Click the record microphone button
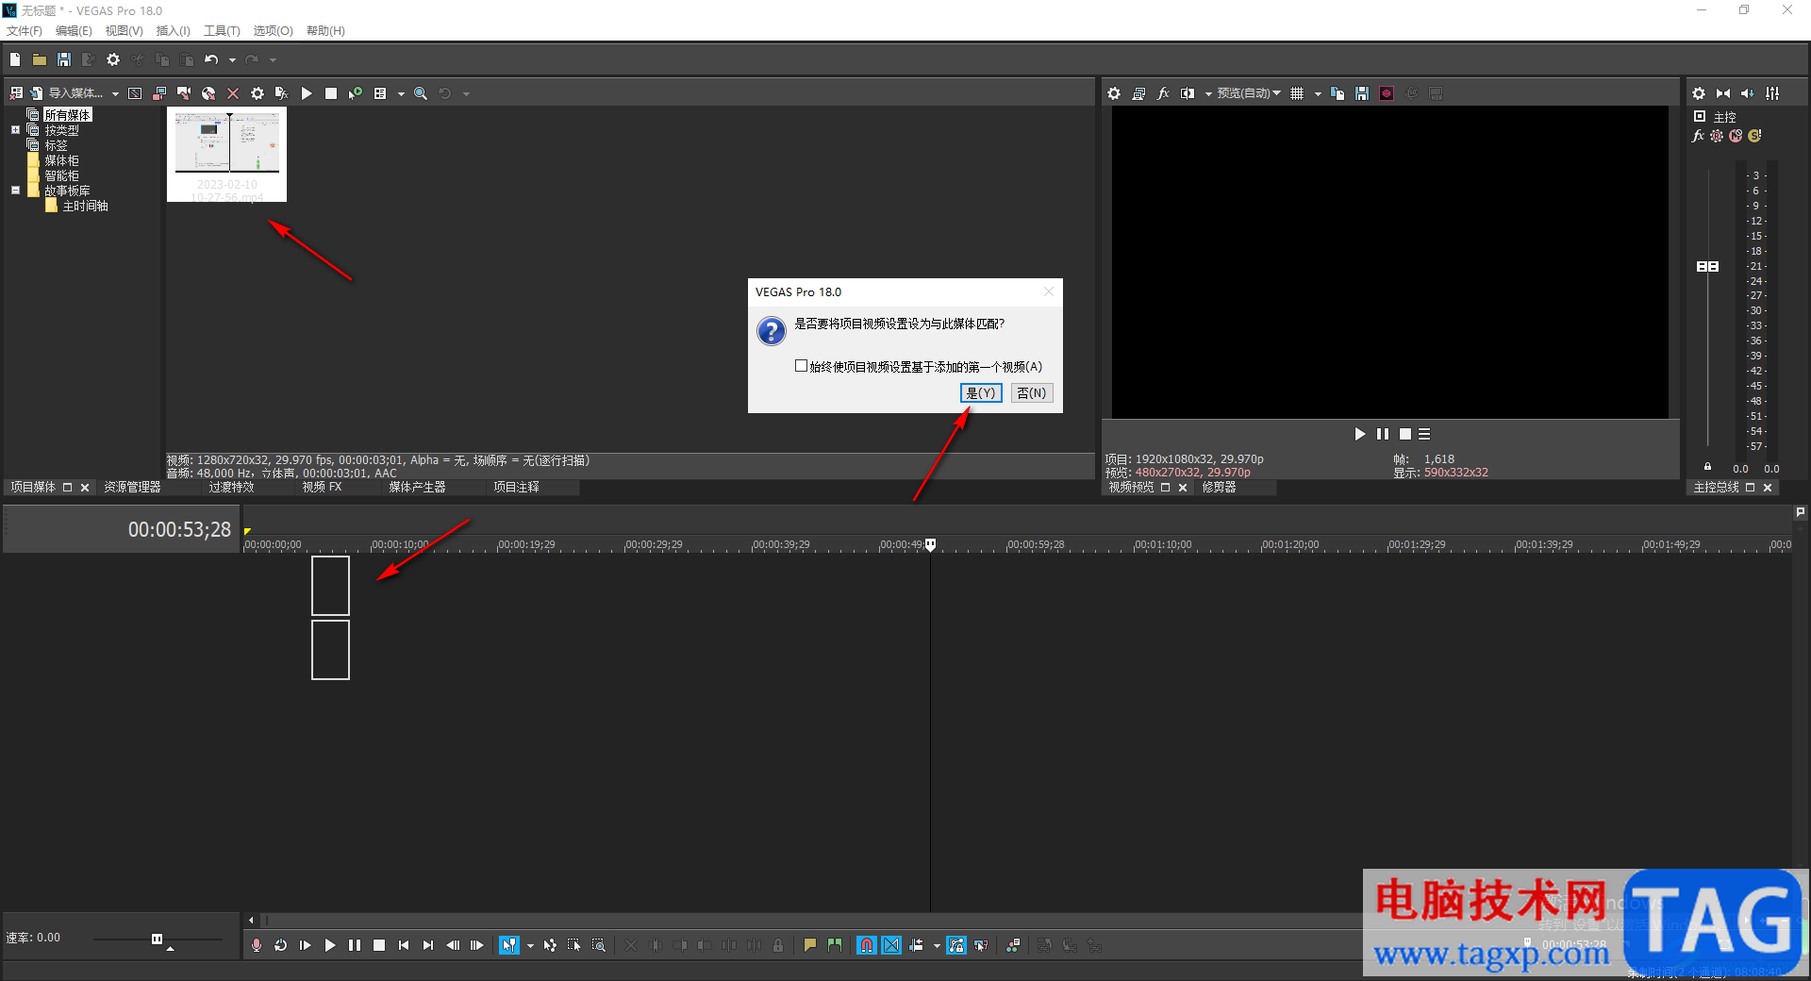This screenshot has height=981, width=1811. [x=257, y=945]
